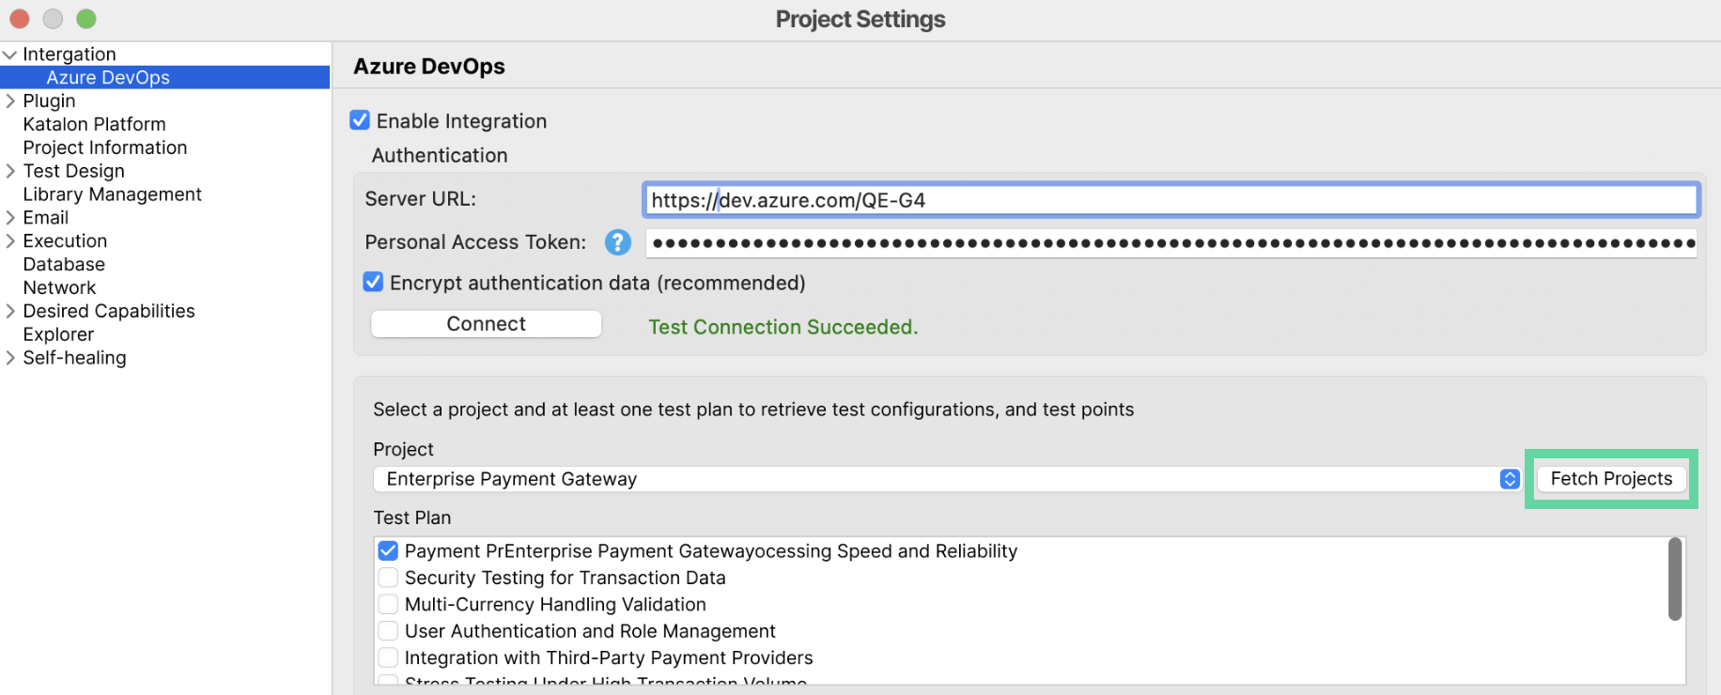Open the Project dropdown showing Enterprise Payment Gateway

pyautogui.click(x=947, y=479)
